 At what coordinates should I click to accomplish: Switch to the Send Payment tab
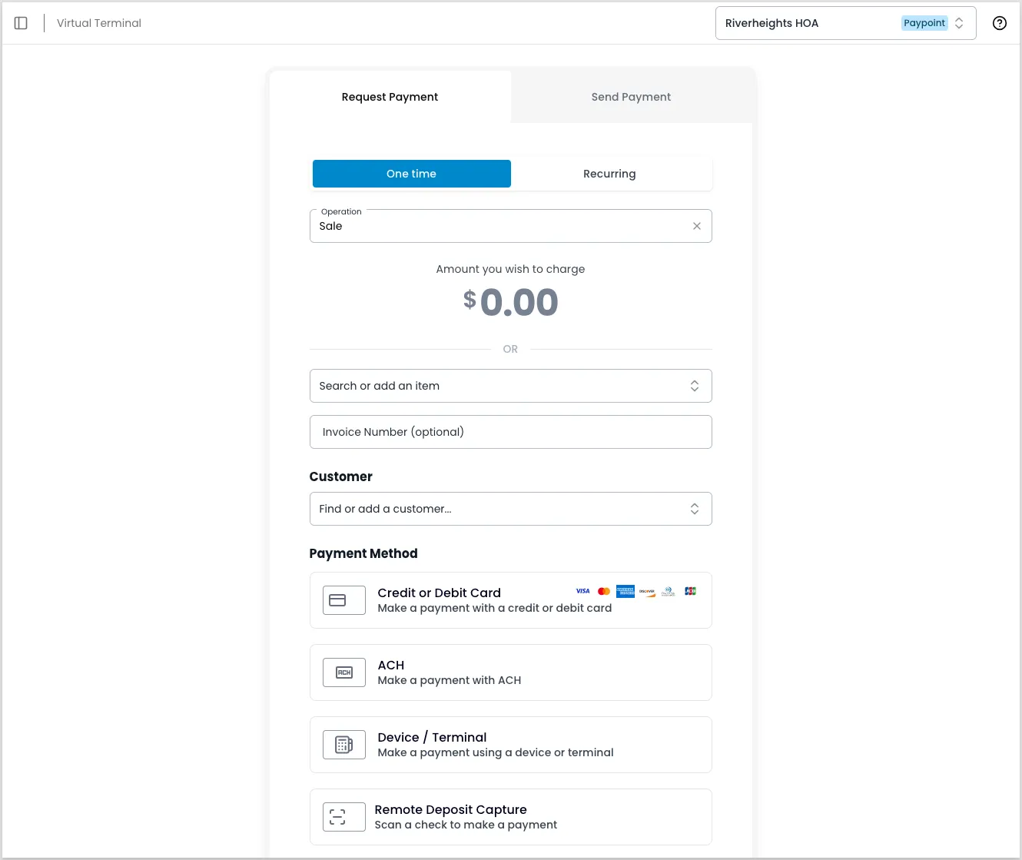click(x=632, y=97)
